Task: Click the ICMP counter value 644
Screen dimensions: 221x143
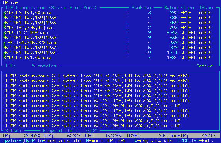Action: pyautogui.click(x=163, y=136)
